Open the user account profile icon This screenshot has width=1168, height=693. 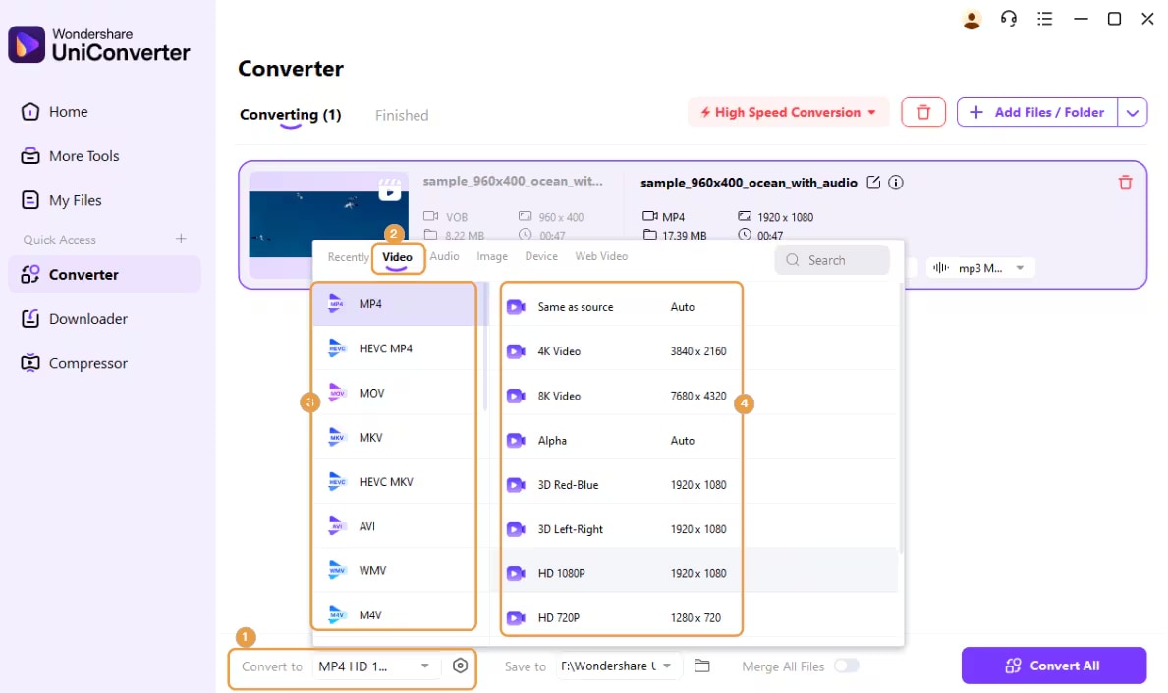pos(972,20)
